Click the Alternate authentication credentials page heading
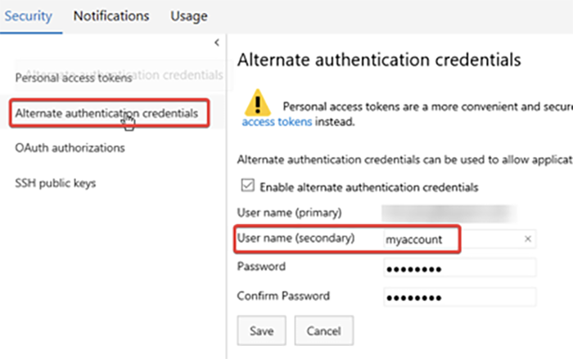Image resolution: width=573 pixels, height=359 pixels. coord(378,60)
